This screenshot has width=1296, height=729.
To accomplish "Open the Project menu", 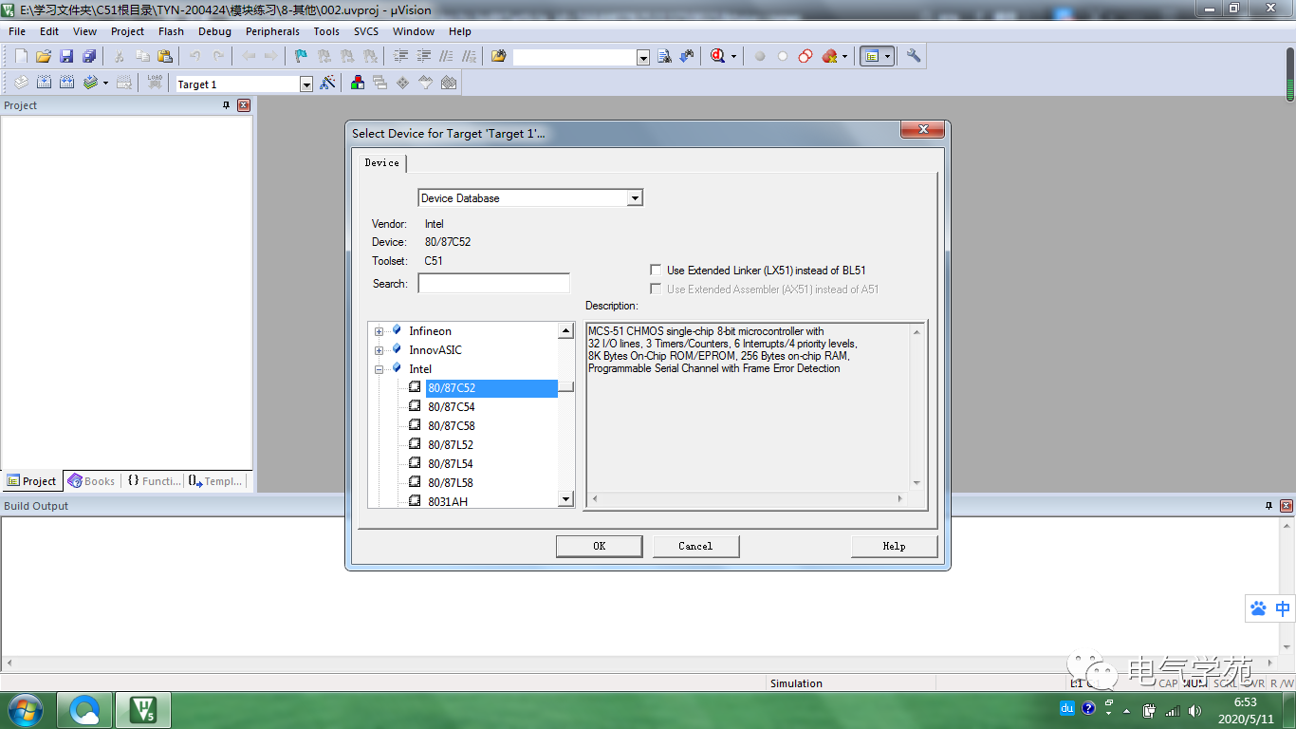I will pyautogui.click(x=127, y=31).
